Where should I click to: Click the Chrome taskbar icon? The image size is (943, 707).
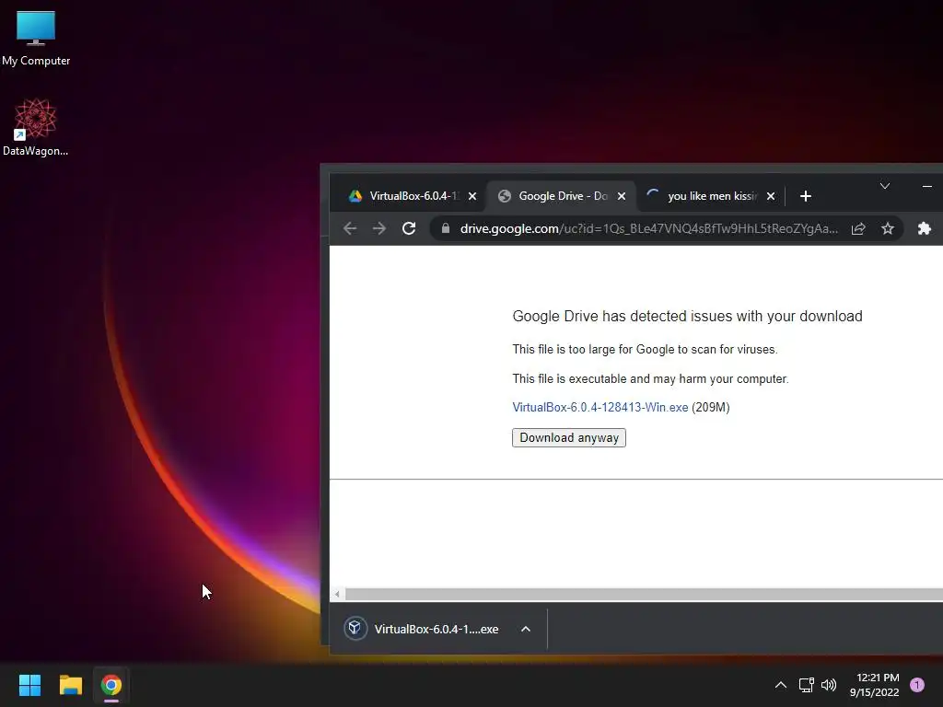pyautogui.click(x=111, y=685)
